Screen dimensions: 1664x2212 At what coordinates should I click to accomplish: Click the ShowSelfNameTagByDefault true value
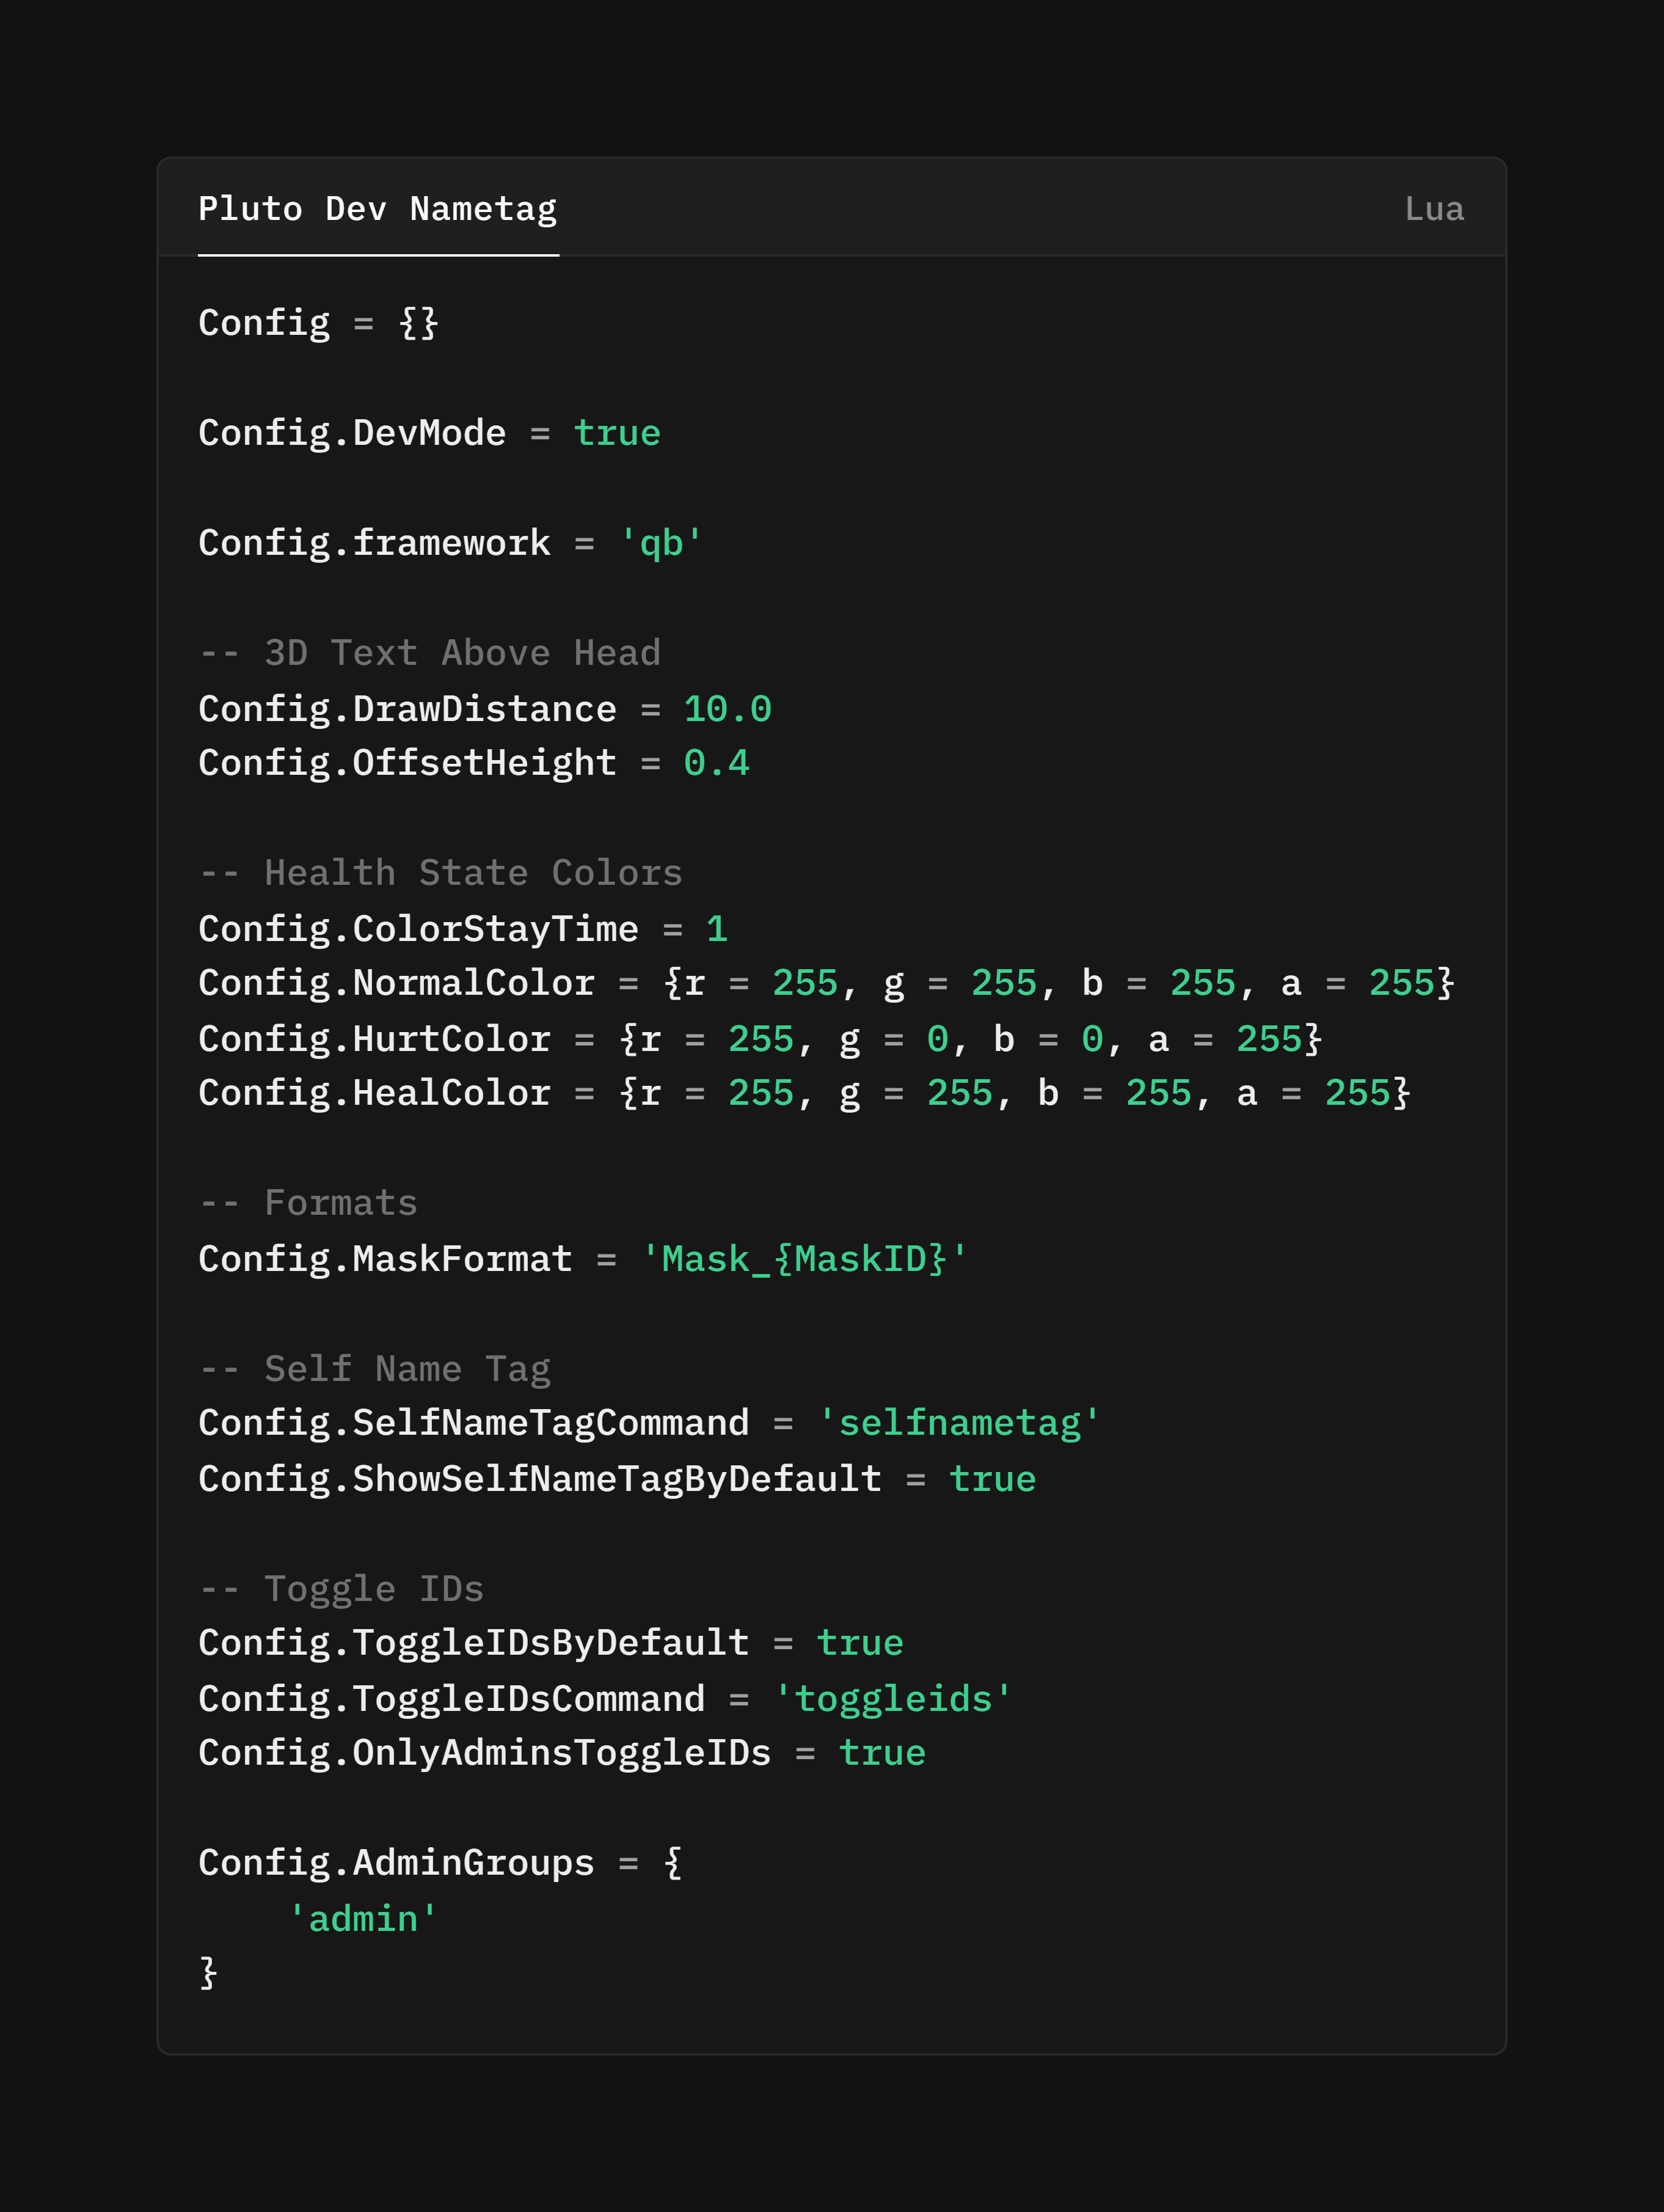point(992,1479)
